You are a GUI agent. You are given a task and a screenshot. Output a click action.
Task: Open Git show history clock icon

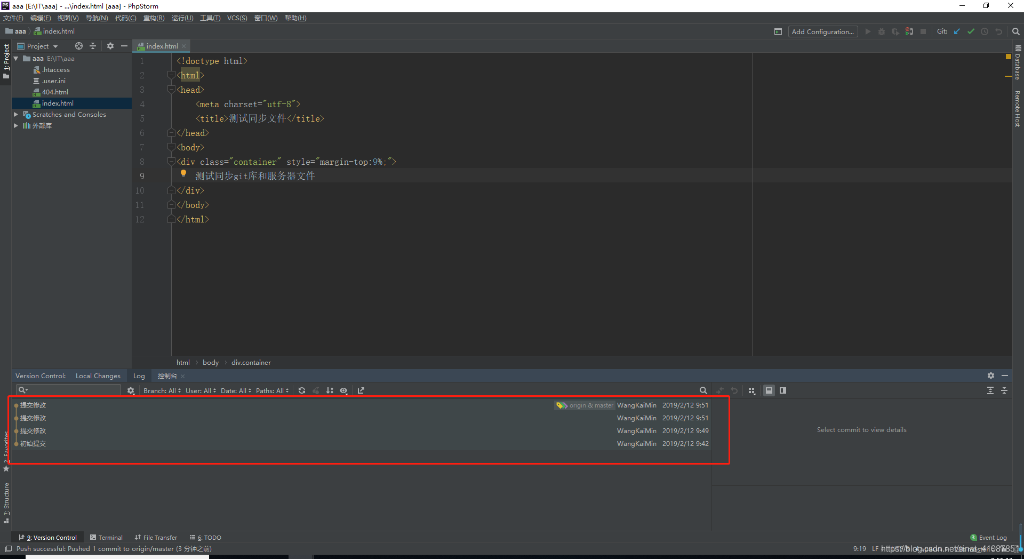tap(985, 31)
